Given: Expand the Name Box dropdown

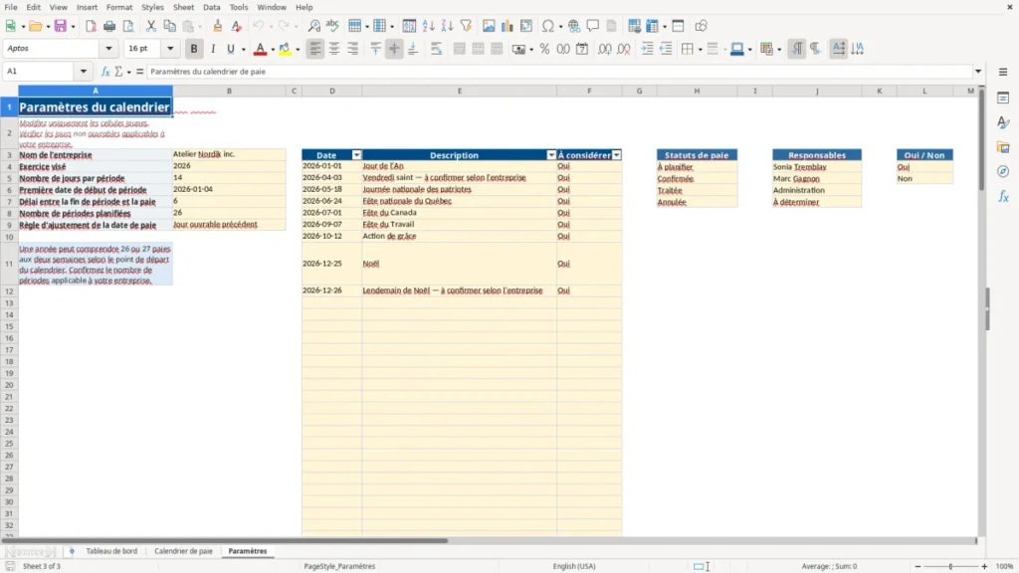Looking at the screenshot, I should pos(84,72).
